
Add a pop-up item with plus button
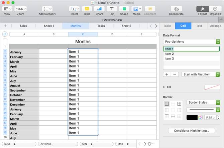point(167,75)
